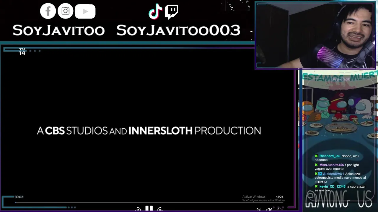The width and height of the screenshot is (378, 212).
Task: Open chat user kevin_XD_12345
Action: coord(333,186)
